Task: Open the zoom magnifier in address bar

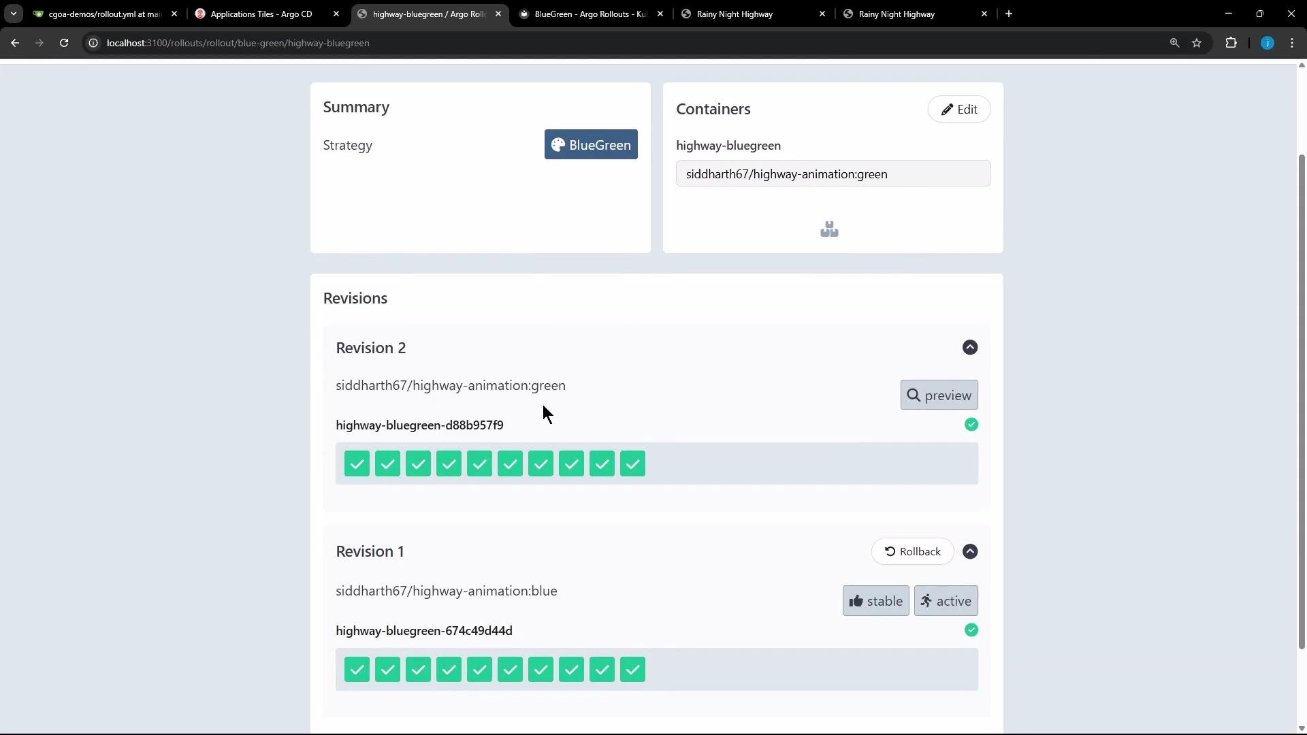Action: pyautogui.click(x=1174, y=43)
